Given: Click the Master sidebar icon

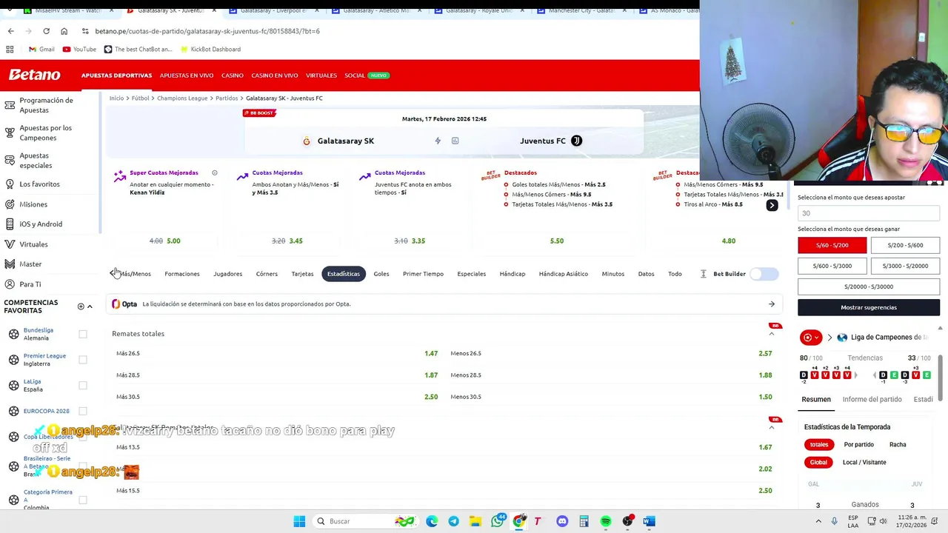Looking at the screenshot, I should click(x=10, y=264).
